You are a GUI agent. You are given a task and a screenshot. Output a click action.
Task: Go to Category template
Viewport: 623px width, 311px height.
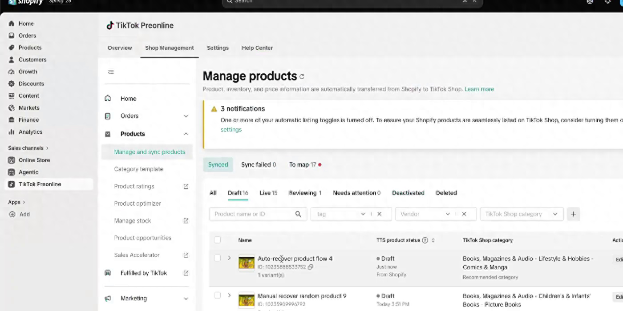(138, 169)
